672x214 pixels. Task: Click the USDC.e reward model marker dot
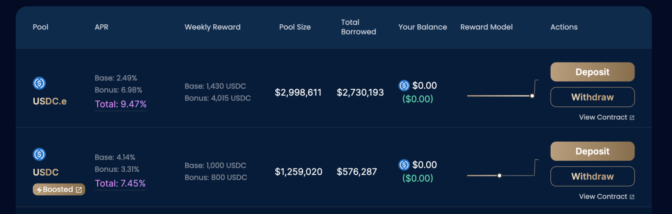532,96
